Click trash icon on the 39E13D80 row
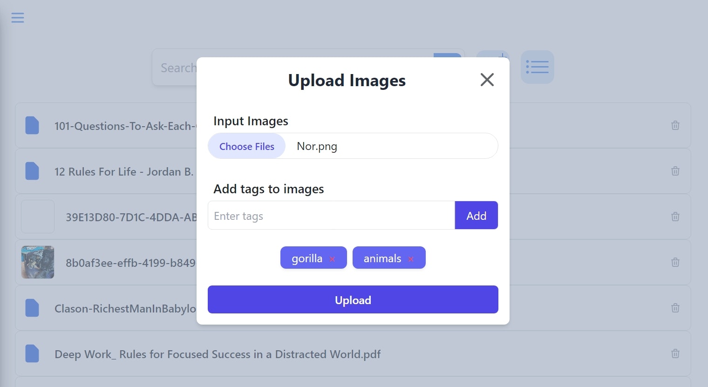This screenshot has height=387, width=708. click(x=675, y=217)
